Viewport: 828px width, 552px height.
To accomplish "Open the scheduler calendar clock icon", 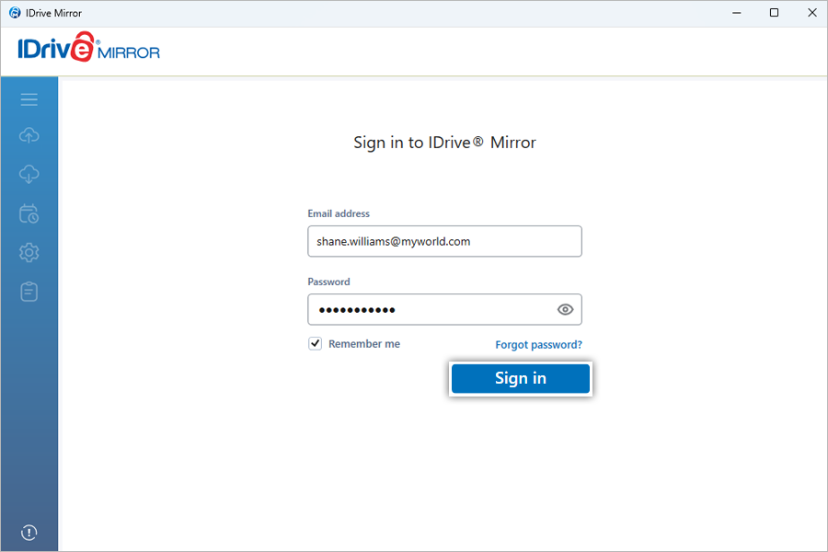I will tap(29, 213).
